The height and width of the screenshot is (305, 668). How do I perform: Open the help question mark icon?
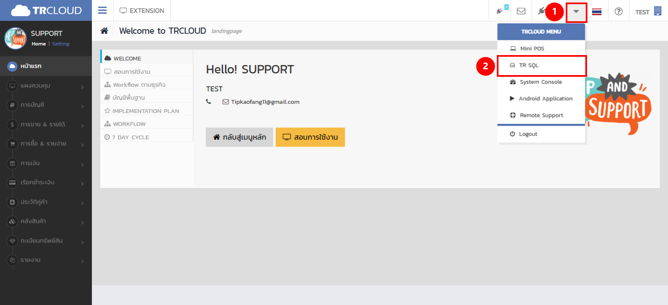coord(619,11)
